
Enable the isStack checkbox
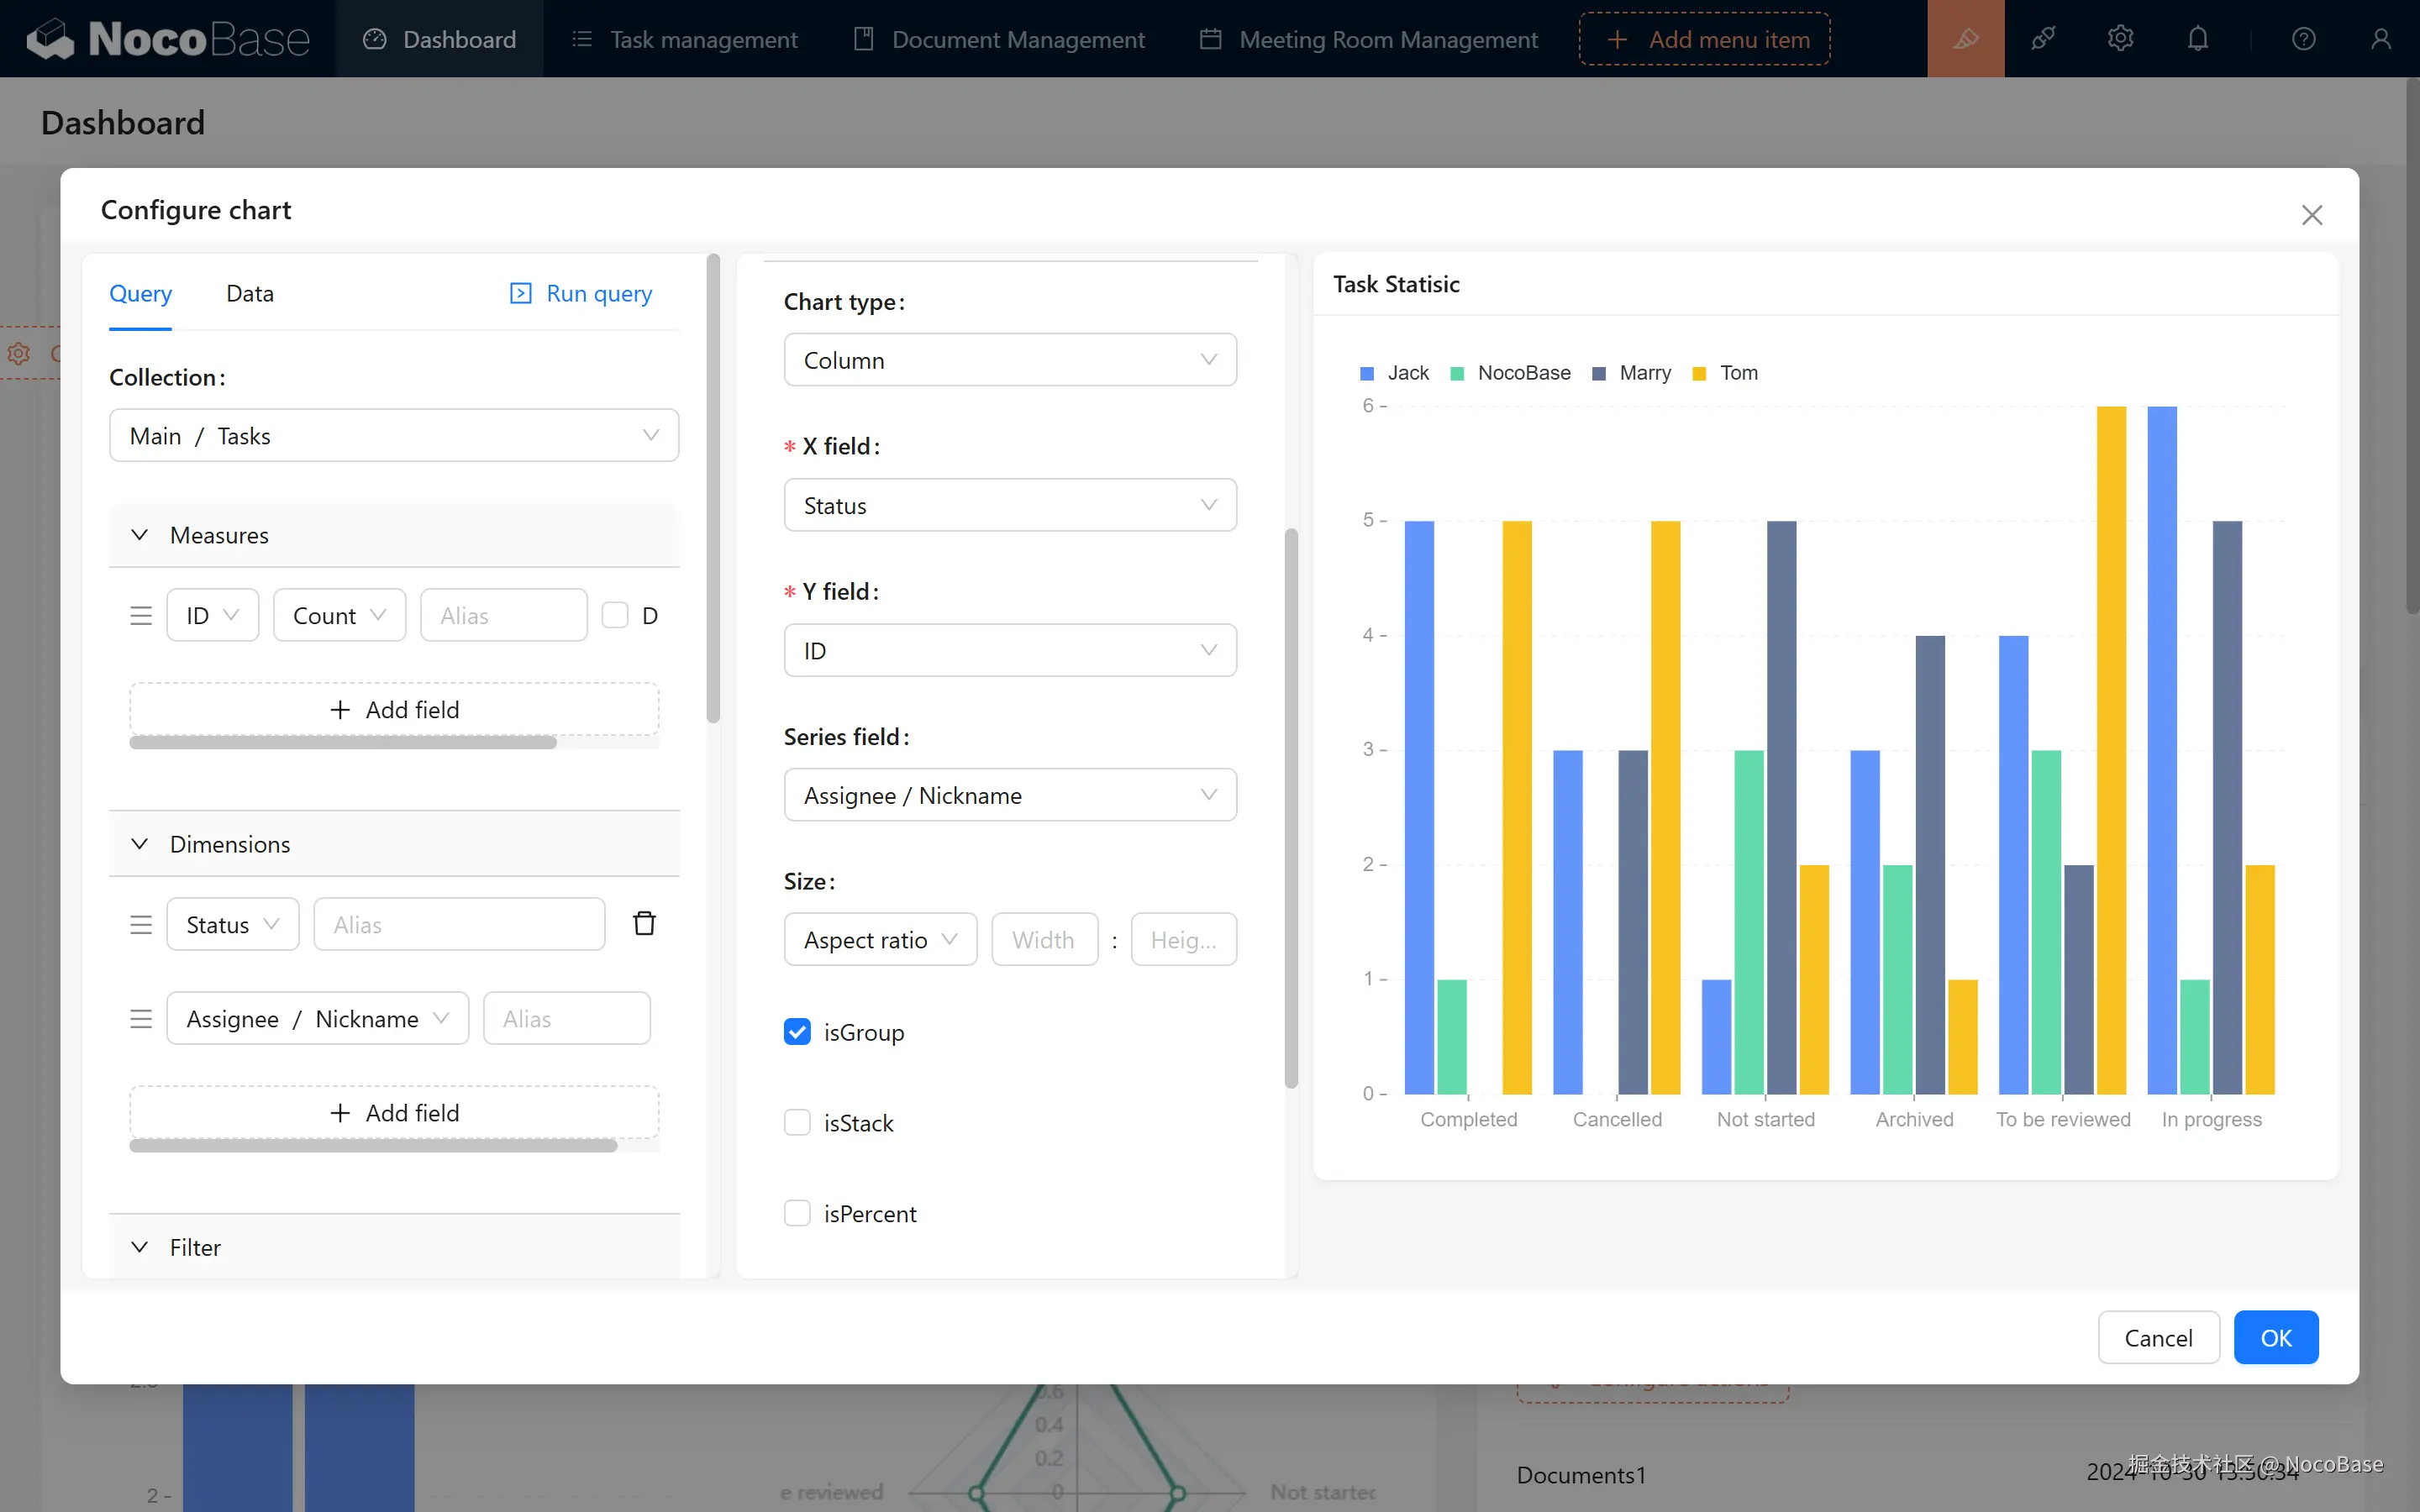click(x=797, y=1123)
